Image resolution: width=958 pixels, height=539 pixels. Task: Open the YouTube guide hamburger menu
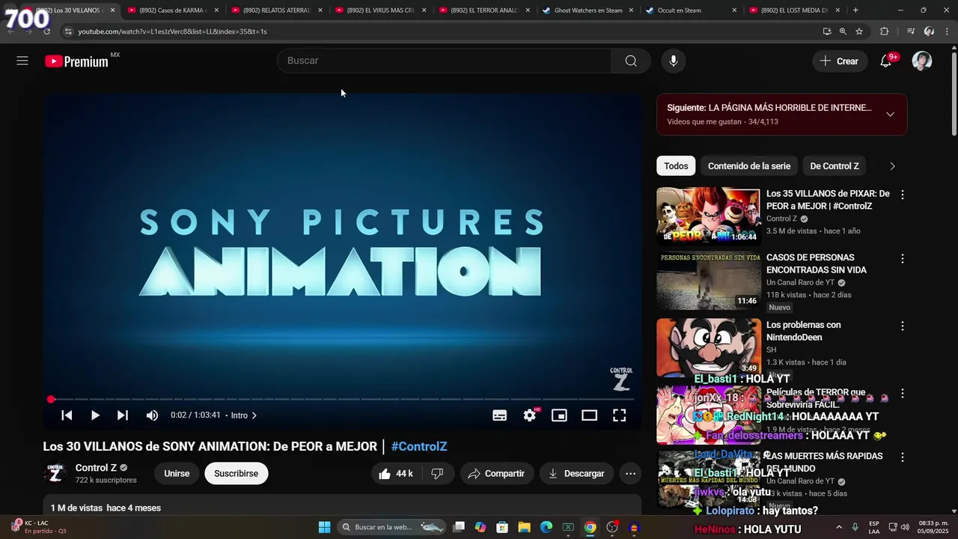coord(22,61)
